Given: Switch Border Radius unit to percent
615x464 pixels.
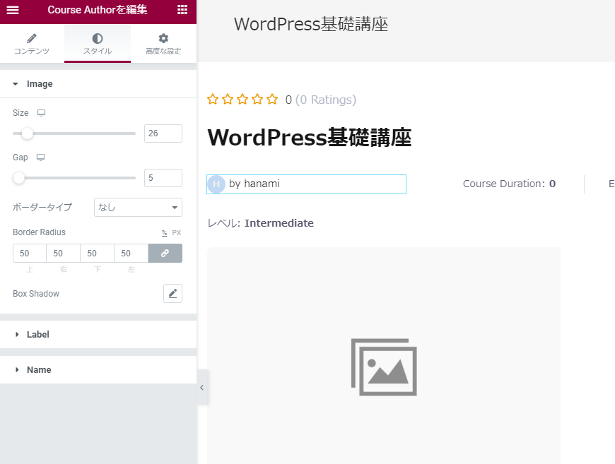Looking at the screenshot, I should 164,233.
